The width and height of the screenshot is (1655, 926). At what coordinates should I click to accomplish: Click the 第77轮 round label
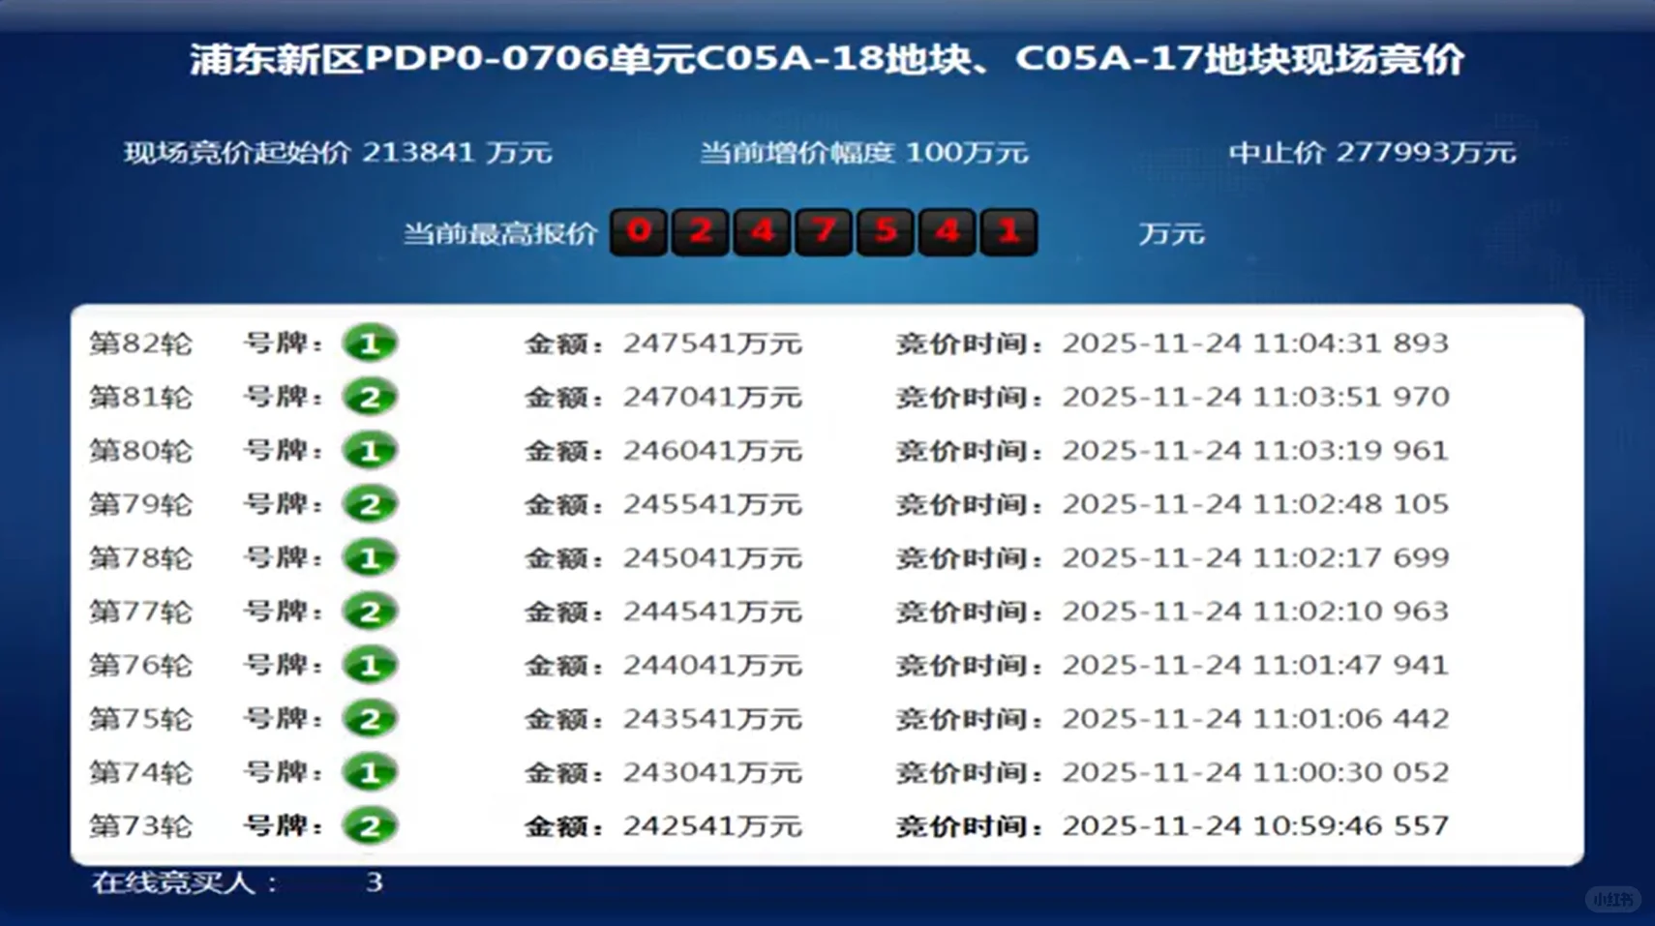click(141, 612)
